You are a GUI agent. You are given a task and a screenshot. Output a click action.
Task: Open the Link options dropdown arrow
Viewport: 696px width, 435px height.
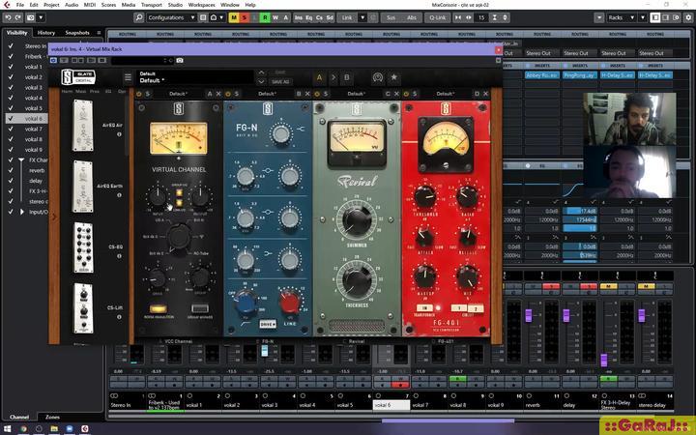pyautogui.click(x=362, y=17)
